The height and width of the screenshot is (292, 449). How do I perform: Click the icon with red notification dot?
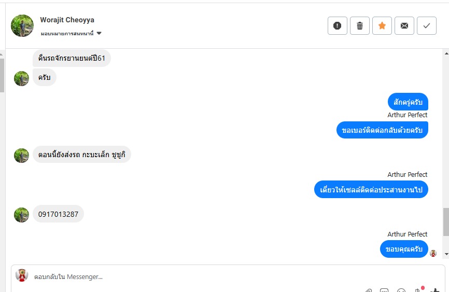(x=418, y=289)
